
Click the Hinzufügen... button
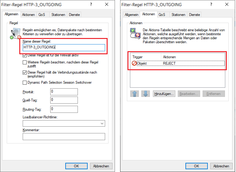[164, 94]
